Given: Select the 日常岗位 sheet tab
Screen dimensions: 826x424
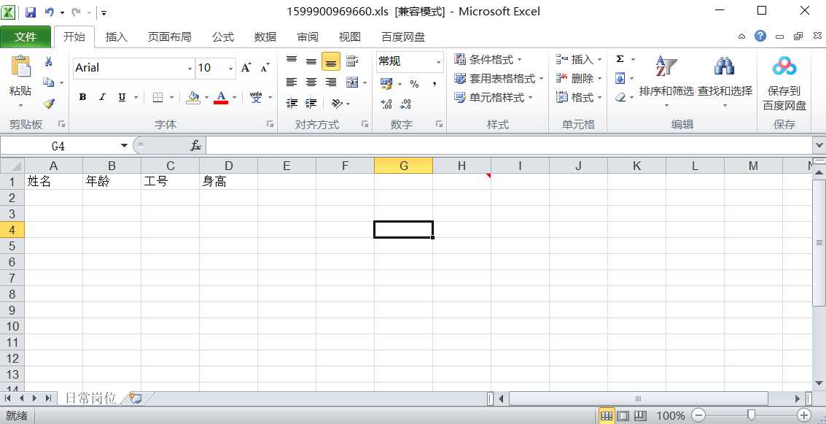Looking at the screenshot, I should (90, 398).
